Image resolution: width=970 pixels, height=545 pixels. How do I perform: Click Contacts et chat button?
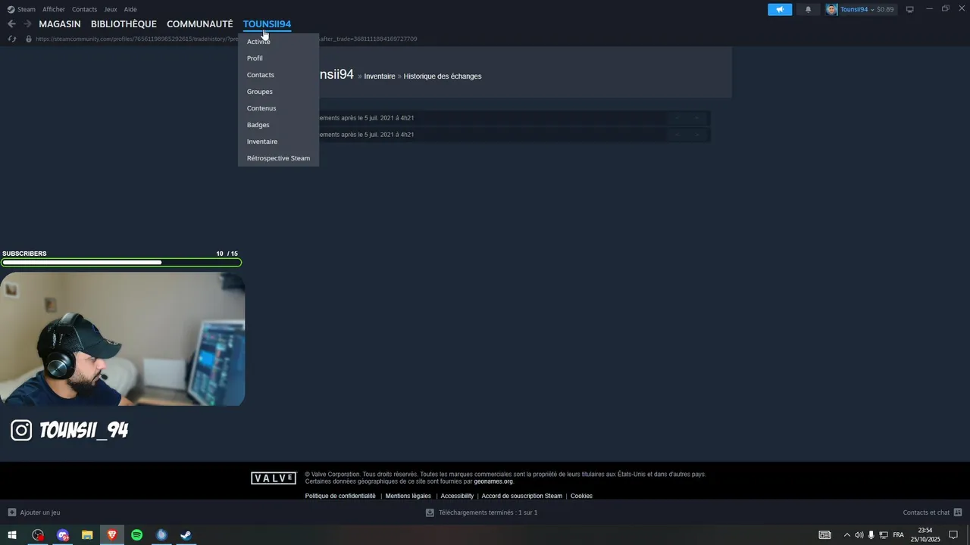(x=932, y=512)
